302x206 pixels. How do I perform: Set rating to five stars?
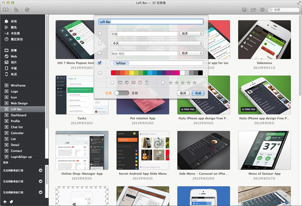click(x=194, y=82)
